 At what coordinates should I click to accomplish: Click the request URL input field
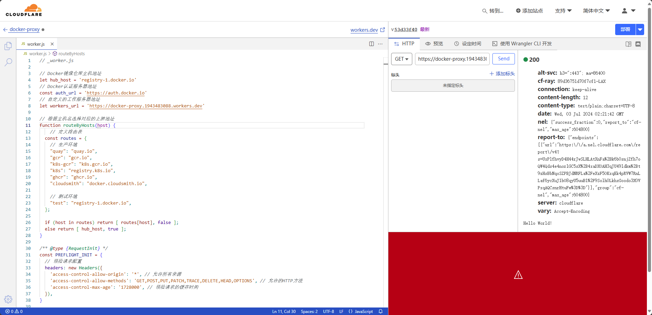pos(452,59)
